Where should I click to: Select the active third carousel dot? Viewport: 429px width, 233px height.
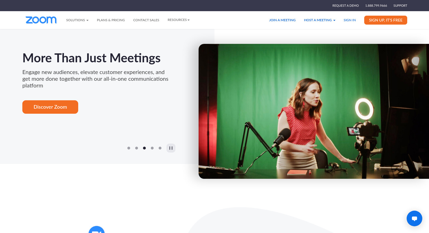pyautogui.click(x=144, y=148)
